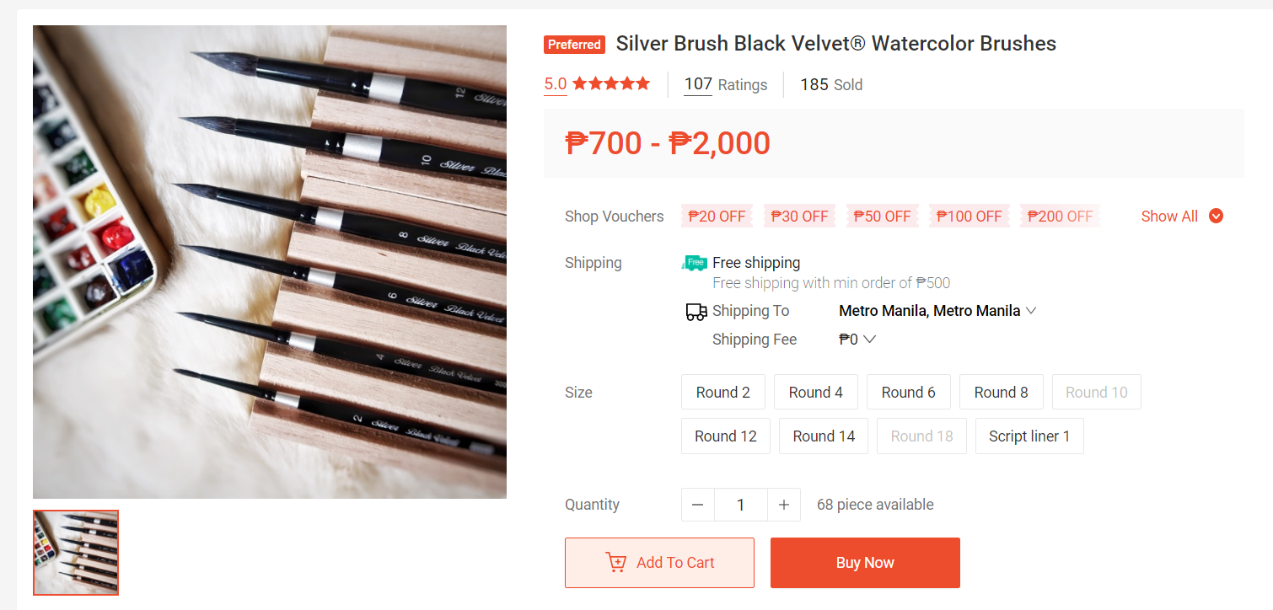Select the ₱100 OFF shop voucher
This screenshot has height=610, width=1273.
[970, 217]
